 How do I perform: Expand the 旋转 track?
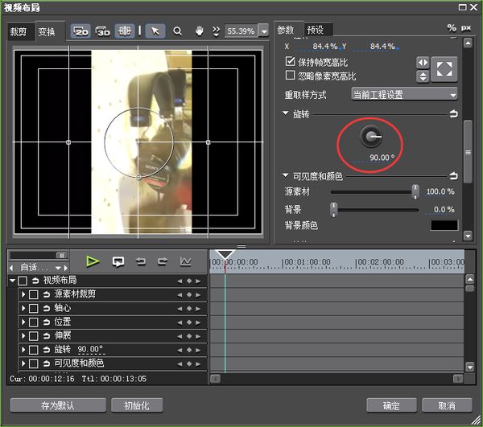23,350
